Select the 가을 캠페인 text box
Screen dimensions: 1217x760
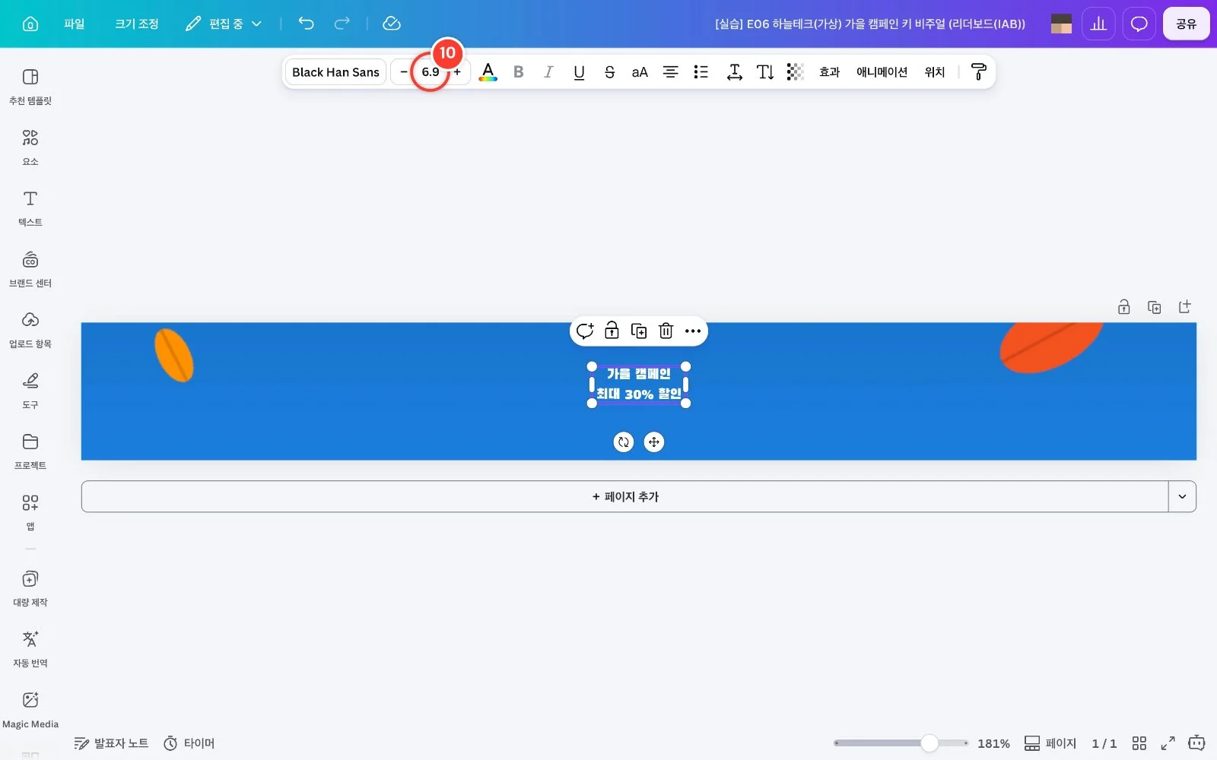click(639, 385)
